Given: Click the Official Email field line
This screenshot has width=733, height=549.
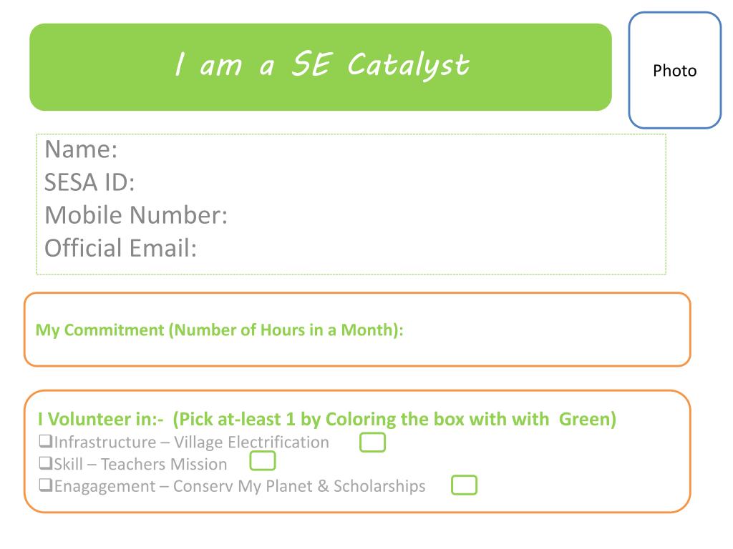Looking at the screenshot, I should click(351, 247).
